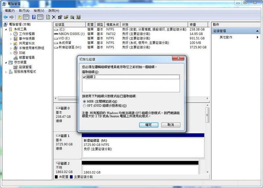
Task: Click the blue Help question mark icon
Action: 34,17
